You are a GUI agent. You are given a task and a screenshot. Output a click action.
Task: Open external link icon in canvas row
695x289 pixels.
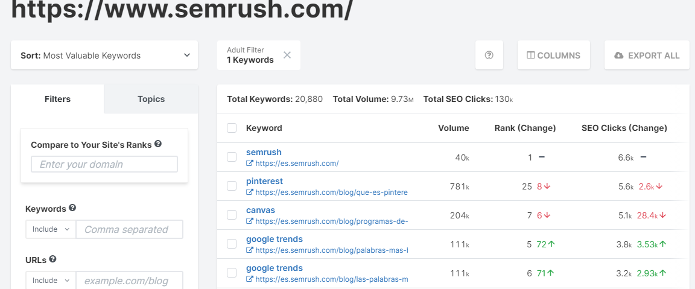[250, 221]
